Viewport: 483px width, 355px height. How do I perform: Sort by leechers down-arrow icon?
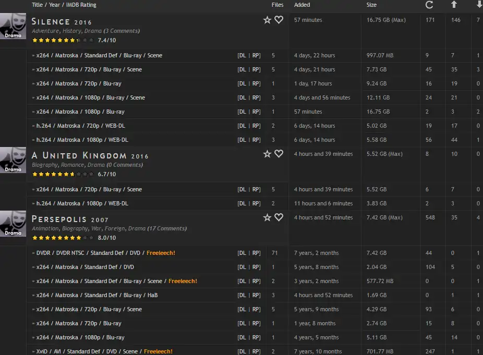click(x=479, y=5)
